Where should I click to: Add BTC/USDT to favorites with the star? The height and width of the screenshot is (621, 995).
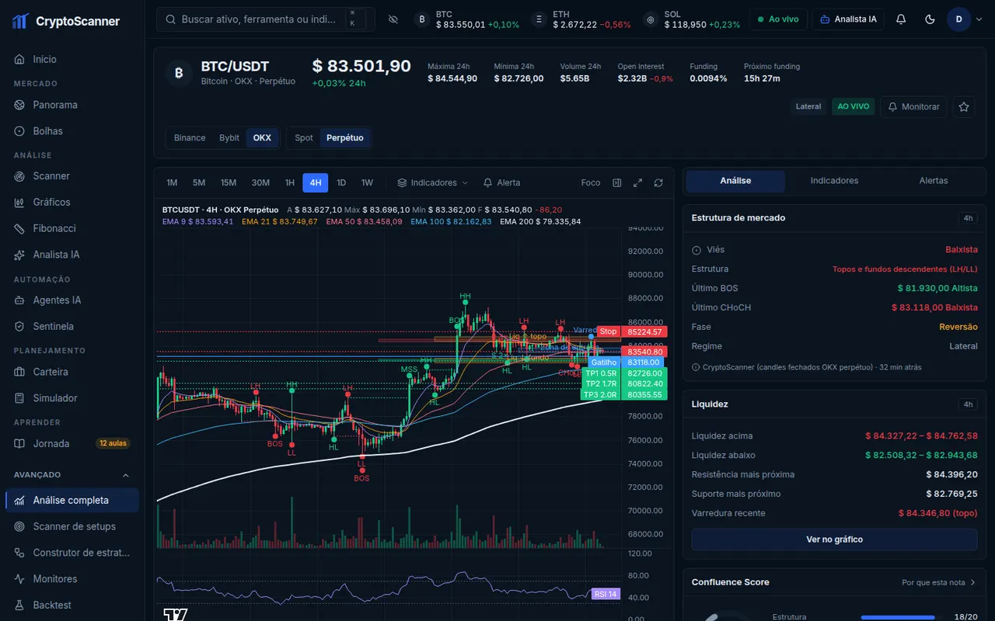[964, 106]
